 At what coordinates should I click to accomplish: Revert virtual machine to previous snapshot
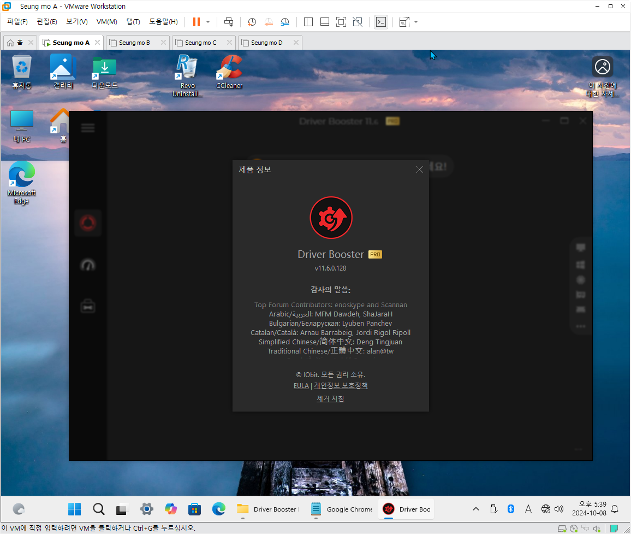click(x=269, y=22)
